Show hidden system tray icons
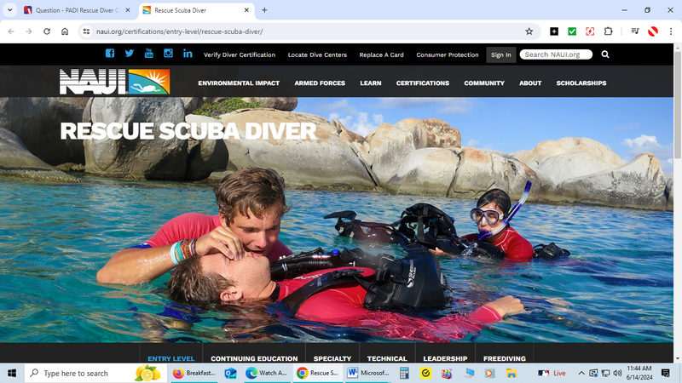The image size is (682, 383). tap(581, 373)
